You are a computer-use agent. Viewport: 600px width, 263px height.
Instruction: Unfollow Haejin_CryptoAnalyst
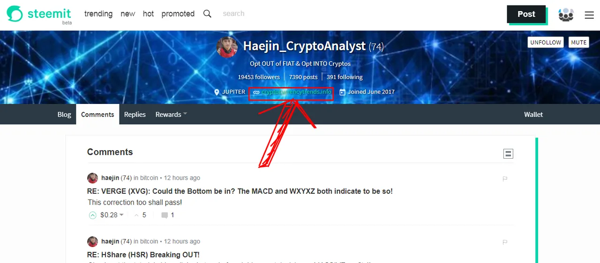tap(545, 42)
